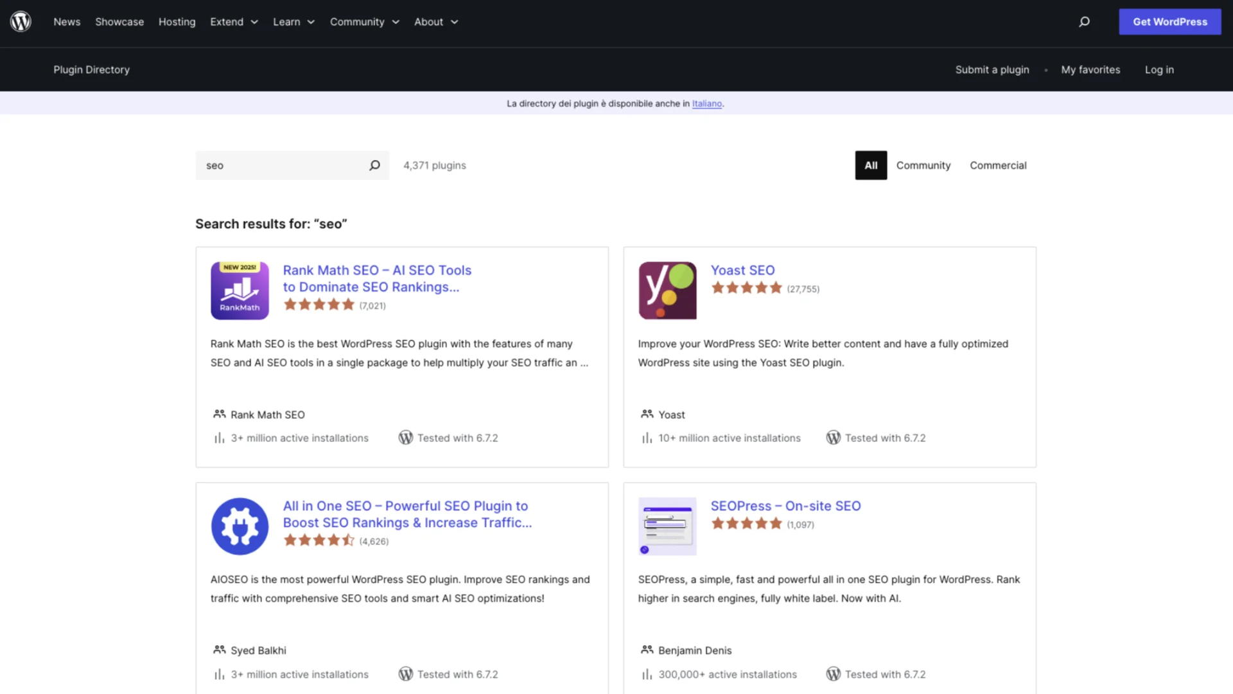This screenshot has width=1233, height=694.
Task: Click the author icon beside Benjamin Denis
Action: click(x=647, y=650)
